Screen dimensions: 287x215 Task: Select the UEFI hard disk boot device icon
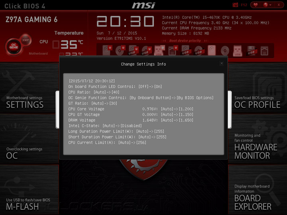(107, 50)
